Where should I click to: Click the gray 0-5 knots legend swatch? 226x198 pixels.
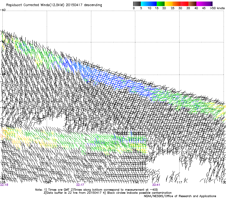tap(137, 4)
